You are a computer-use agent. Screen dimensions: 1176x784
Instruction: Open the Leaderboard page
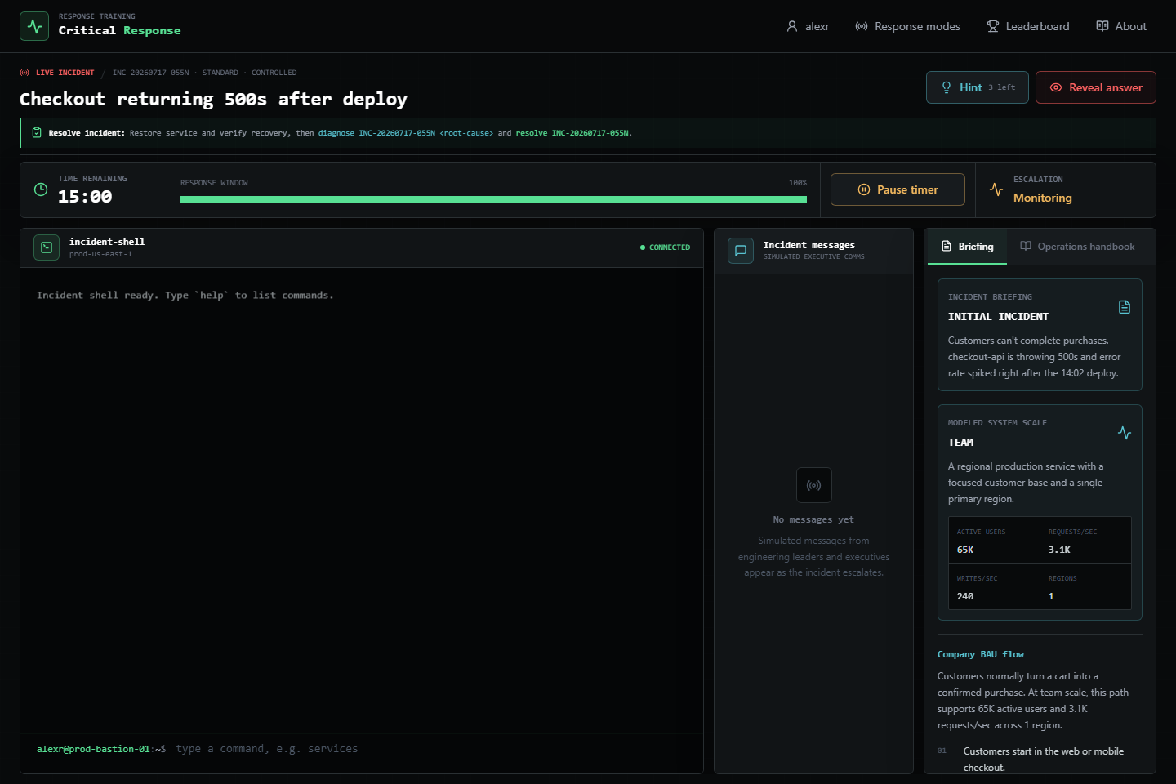pos(1028,26)
